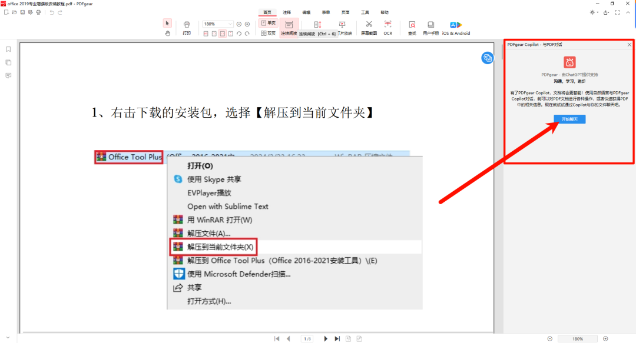Open the bookmarks panel in the left sidebar
Image resolution: width=636 pixels, height=343 pixels.
(8, 49)
